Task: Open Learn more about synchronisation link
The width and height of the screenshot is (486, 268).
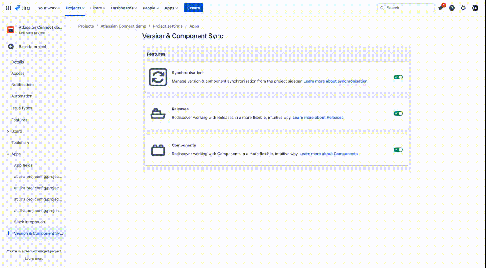Action: tap(335, 81)
